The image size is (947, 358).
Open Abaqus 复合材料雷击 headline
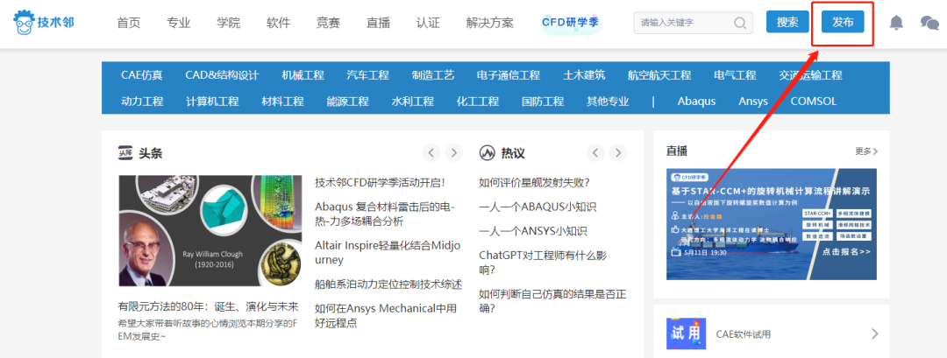pyautogui.click(x=385, y=214)
